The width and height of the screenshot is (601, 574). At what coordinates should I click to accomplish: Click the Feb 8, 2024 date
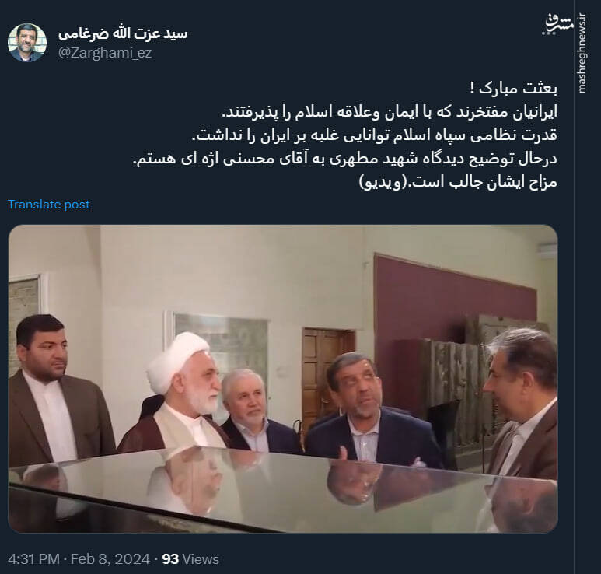pos(110,559)
